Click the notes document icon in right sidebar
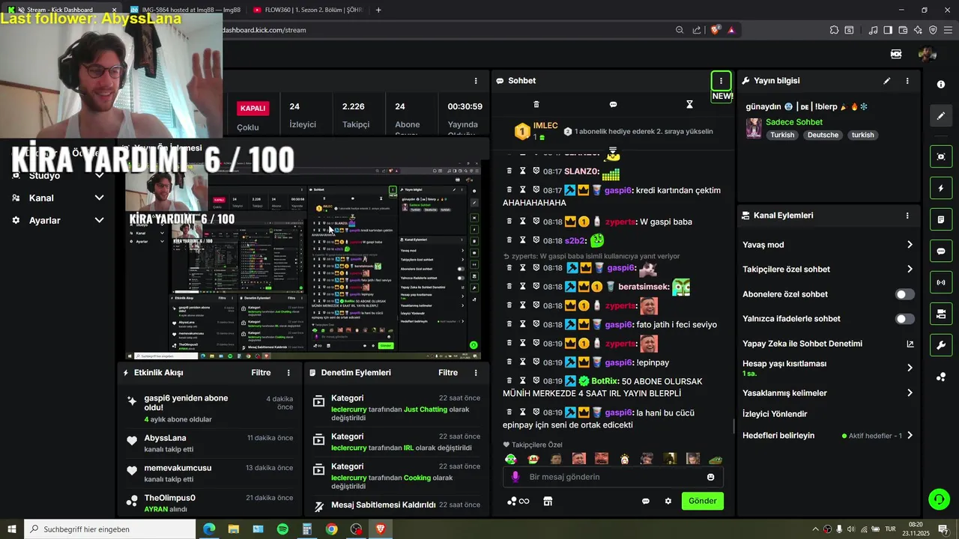 tap(941, 219)
